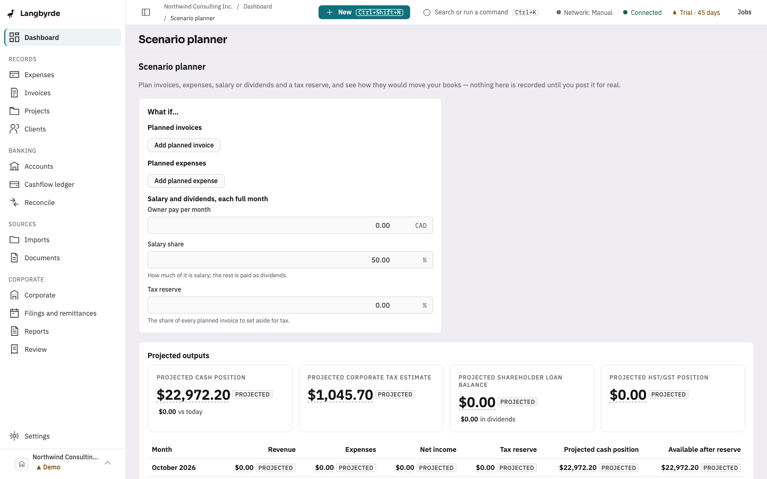Click the Settings gear icon
This screenshot has width=767, height=479.
tap(14, 436)
